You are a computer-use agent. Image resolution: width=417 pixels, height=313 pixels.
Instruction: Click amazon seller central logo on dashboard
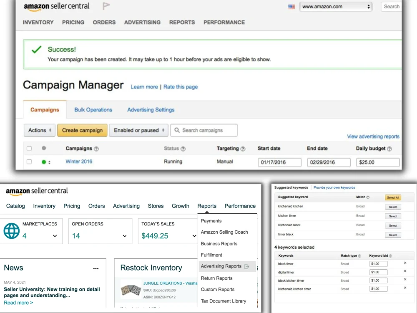[x=37, y=191]
